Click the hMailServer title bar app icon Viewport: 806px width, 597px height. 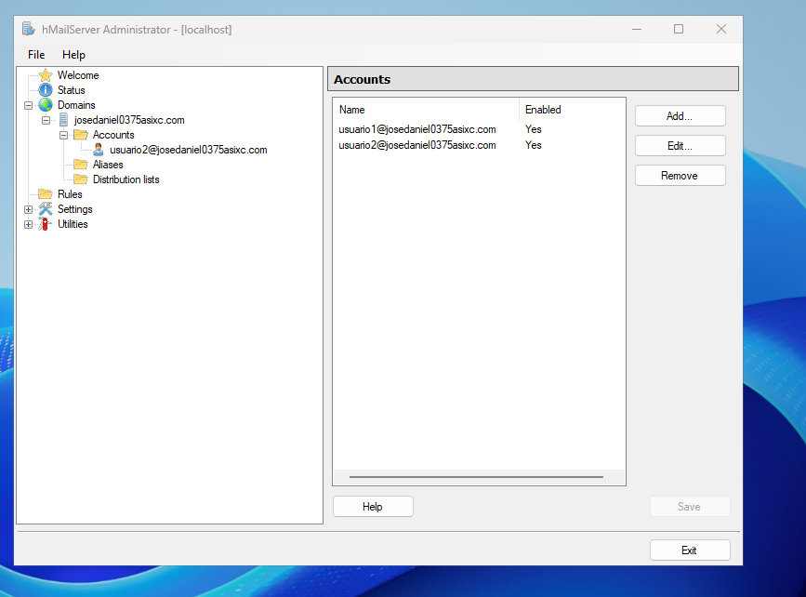point(28,30)
